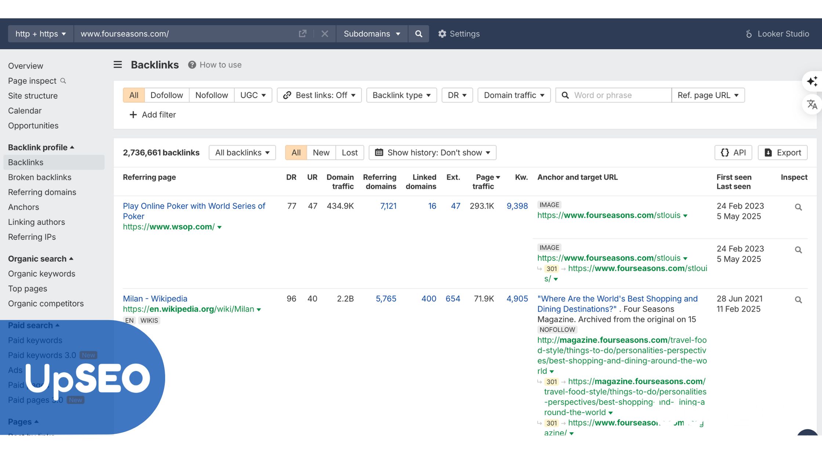Open Calendar in the sidebar
Image resolution: width=822 pixels, height=462 pixels.
[x=25, y=111]
